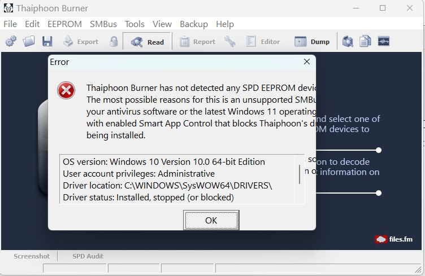Click the padlock write-protection icon
Screen dimensions: 425x276
click(x=114, y=42)
